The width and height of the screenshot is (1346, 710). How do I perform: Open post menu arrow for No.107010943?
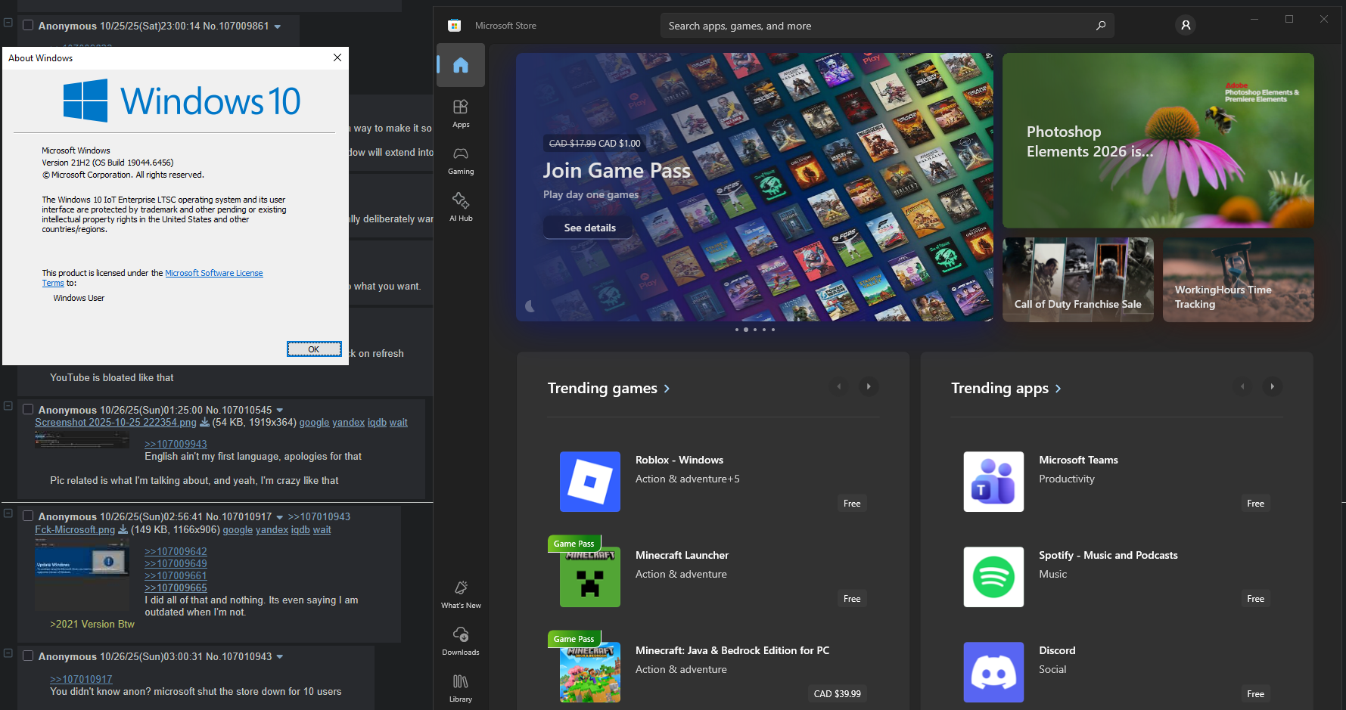click(x=280, y=657)
